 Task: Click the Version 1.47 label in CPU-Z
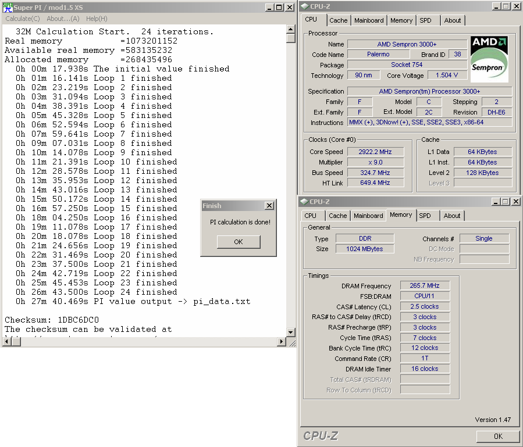[x=493, y=420]
